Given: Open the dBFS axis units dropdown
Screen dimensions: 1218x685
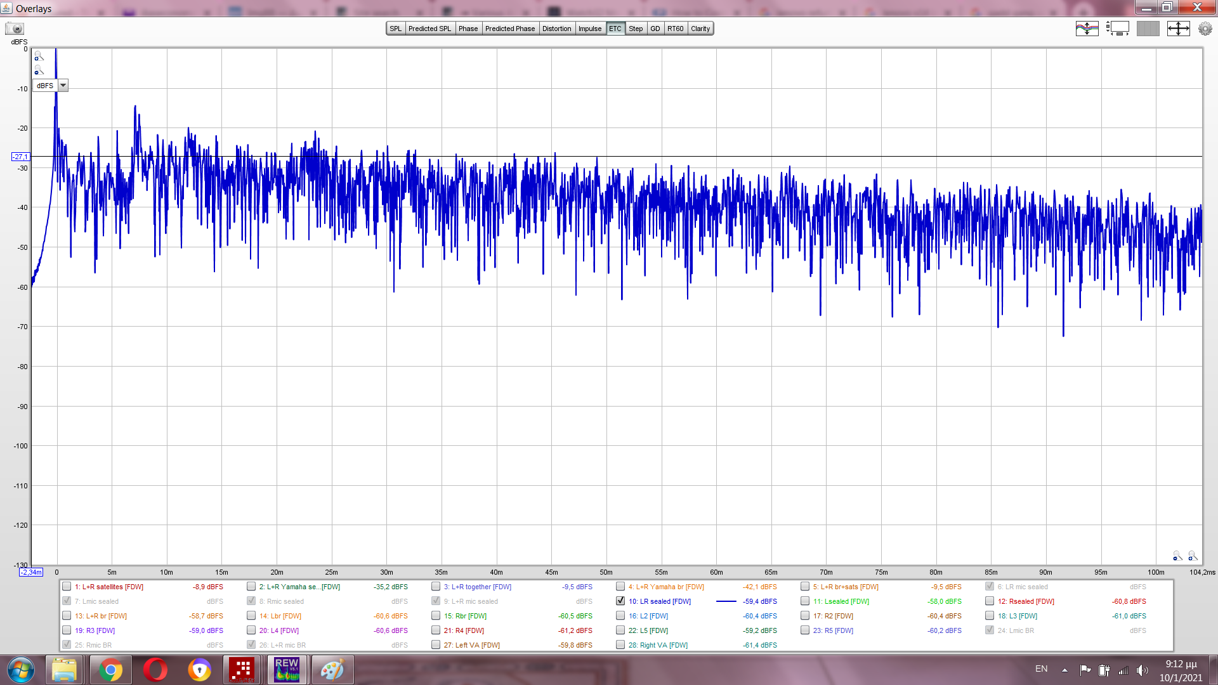Looking at the screenshot, I should (63, 86).
